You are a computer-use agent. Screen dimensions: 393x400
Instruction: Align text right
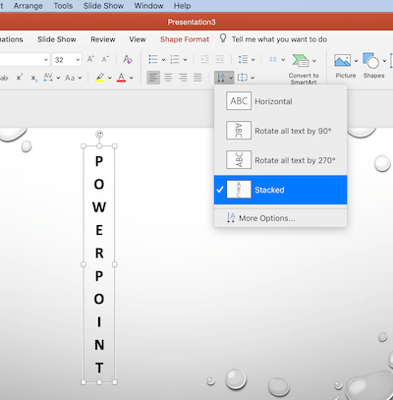point(183,78)
